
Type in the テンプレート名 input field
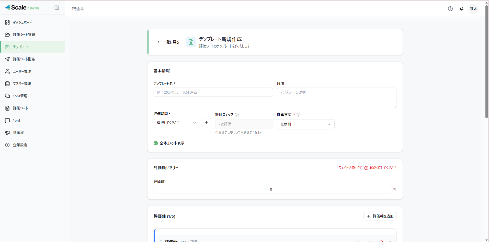(213, 92)
